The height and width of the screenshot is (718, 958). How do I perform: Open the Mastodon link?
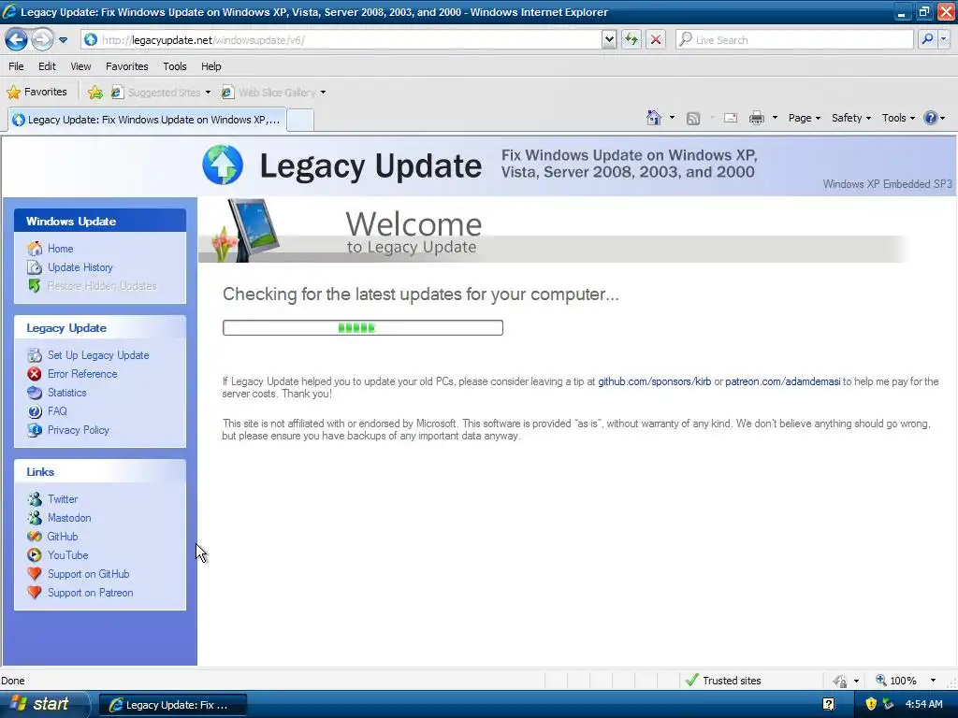[x=69, y=518]
